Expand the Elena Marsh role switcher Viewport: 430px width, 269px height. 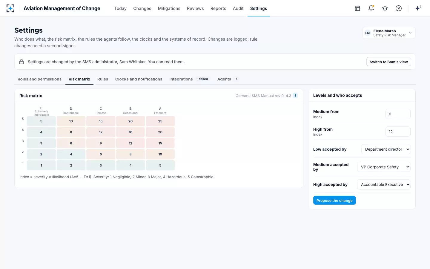point(389,33)
